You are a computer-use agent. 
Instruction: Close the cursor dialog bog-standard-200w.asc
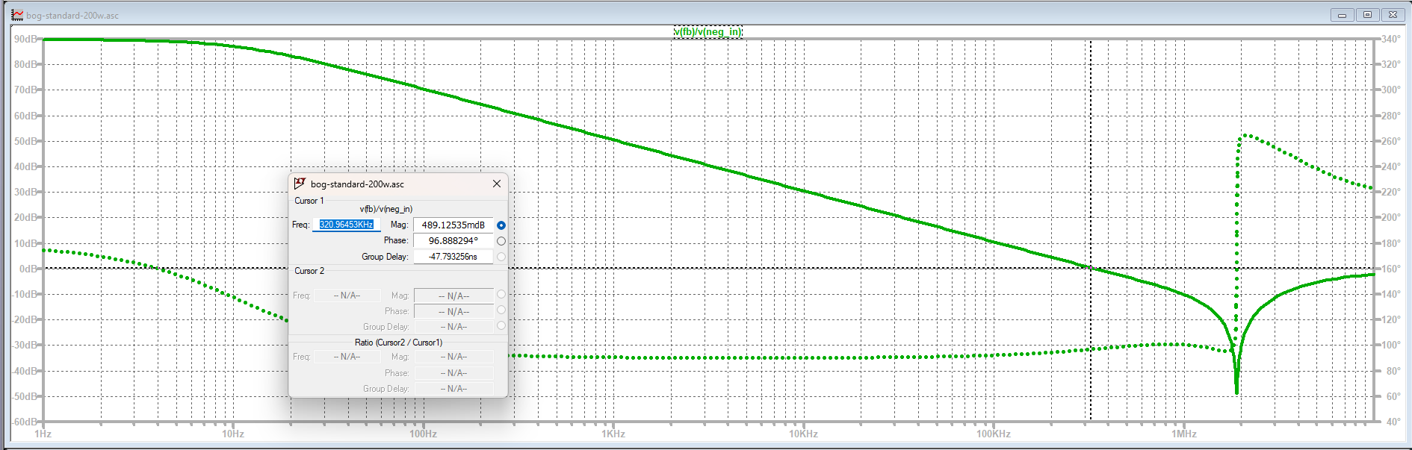(497, 184)
